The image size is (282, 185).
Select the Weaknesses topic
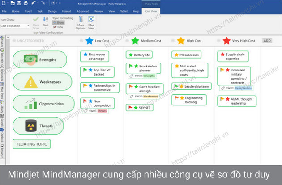(42, 82)
